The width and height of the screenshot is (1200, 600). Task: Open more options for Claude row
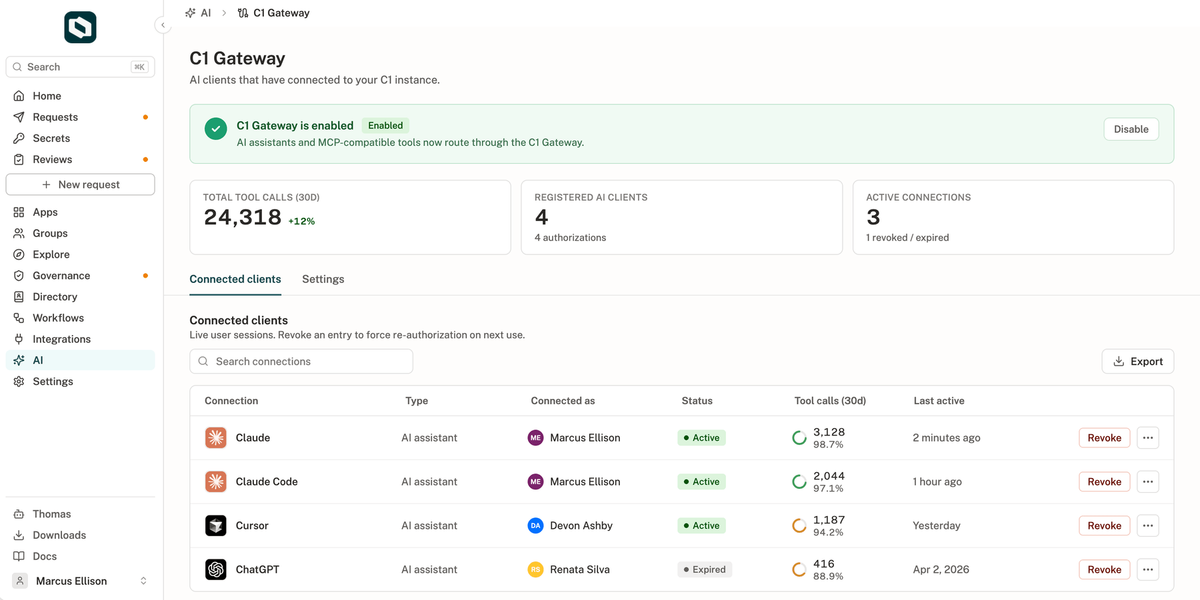[1148, 438]
